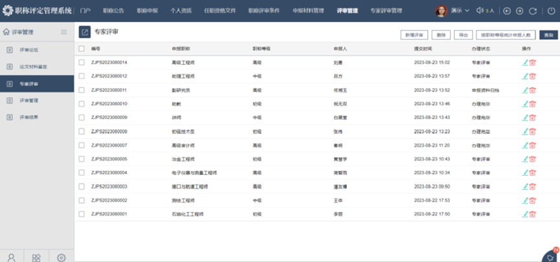Switch to the 职称申报 top menu
This screenshot has width=560, height=262.
(147, 11)
